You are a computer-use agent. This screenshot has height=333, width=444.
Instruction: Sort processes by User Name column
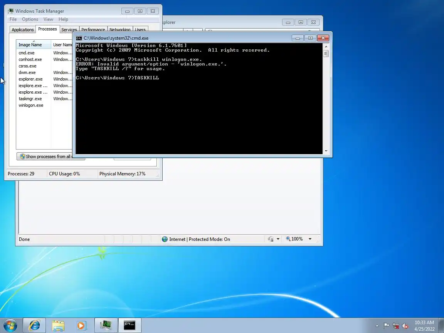pyautogui.click(x=62, y=44)
